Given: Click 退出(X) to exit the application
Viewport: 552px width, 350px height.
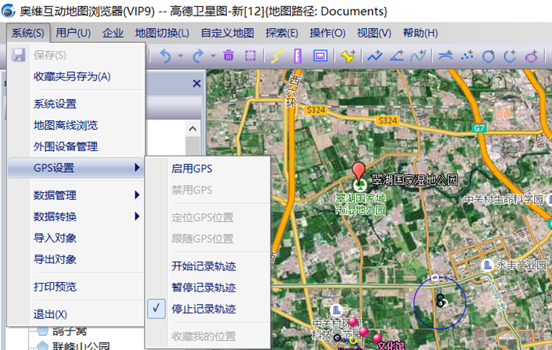Looking at the screenshot, I should [x=50, y=313].
